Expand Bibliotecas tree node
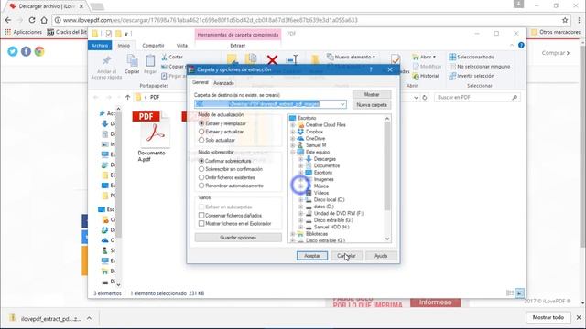The height and width of the screenshot is (329, 586). click(293, 234)
